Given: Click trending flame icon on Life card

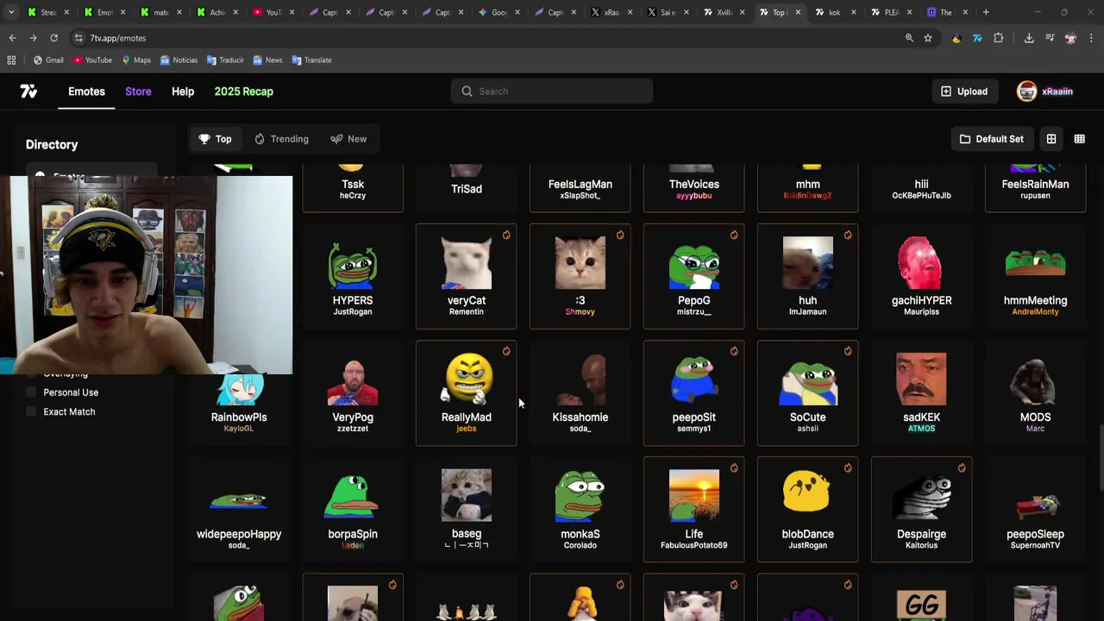Looking at the screenshot, I should point(734,467).
